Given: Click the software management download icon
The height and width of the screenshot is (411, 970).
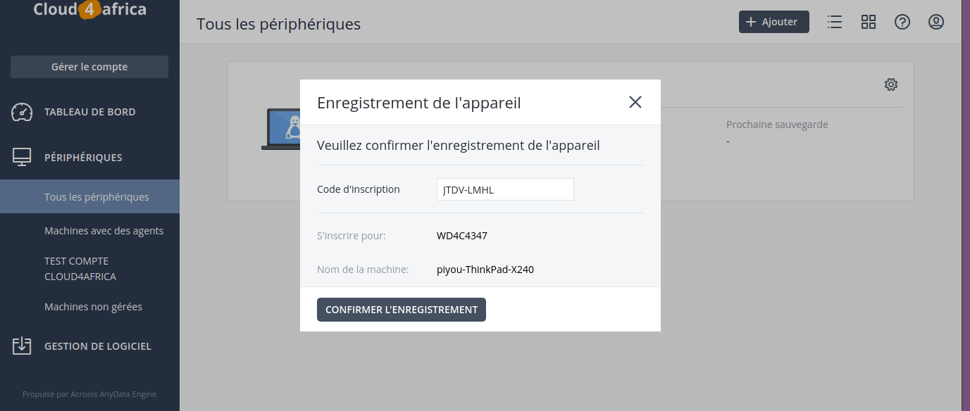Looking at the screenshot, I should pos(22,346).
